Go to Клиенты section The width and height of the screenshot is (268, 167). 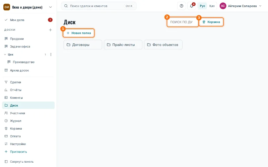[x=28, y=98]
